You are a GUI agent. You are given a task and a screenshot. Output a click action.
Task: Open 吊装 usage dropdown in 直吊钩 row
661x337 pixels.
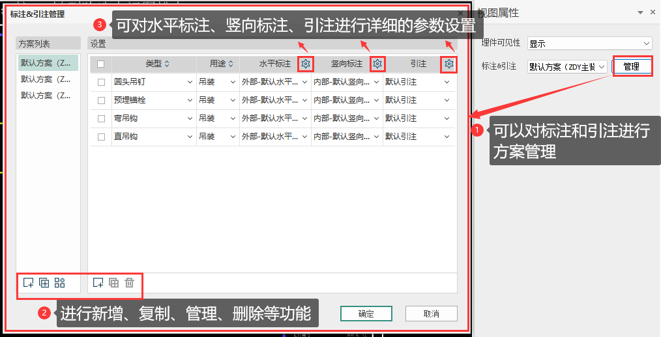pyautogui.click(x=233, y=137)
